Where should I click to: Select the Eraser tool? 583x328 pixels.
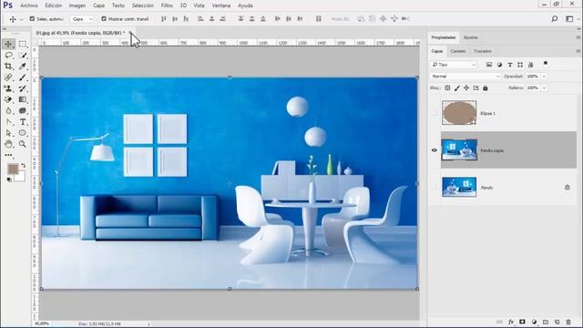click(8, 99)
